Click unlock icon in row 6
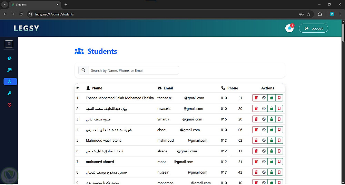This screenshot has width=345, height=185. pos(272,151)
